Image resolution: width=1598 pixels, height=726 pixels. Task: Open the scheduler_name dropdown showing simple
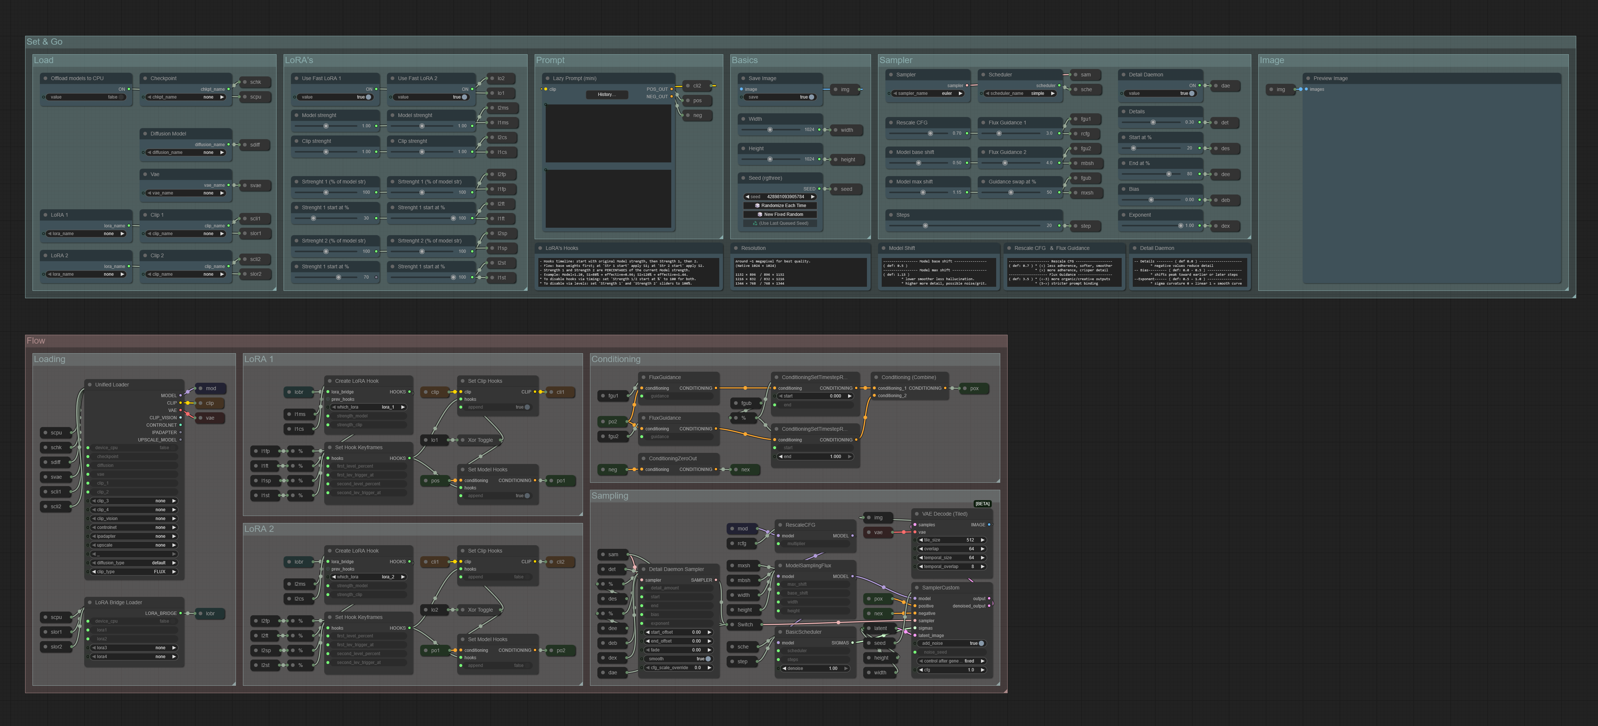pos(1020,94)
